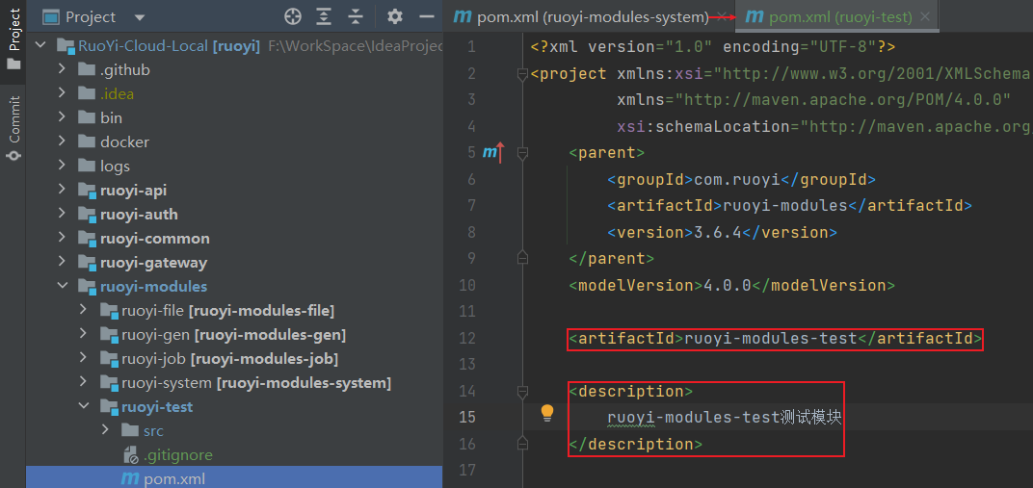
Task: Expand the .github folder
Action: (62, 69)
